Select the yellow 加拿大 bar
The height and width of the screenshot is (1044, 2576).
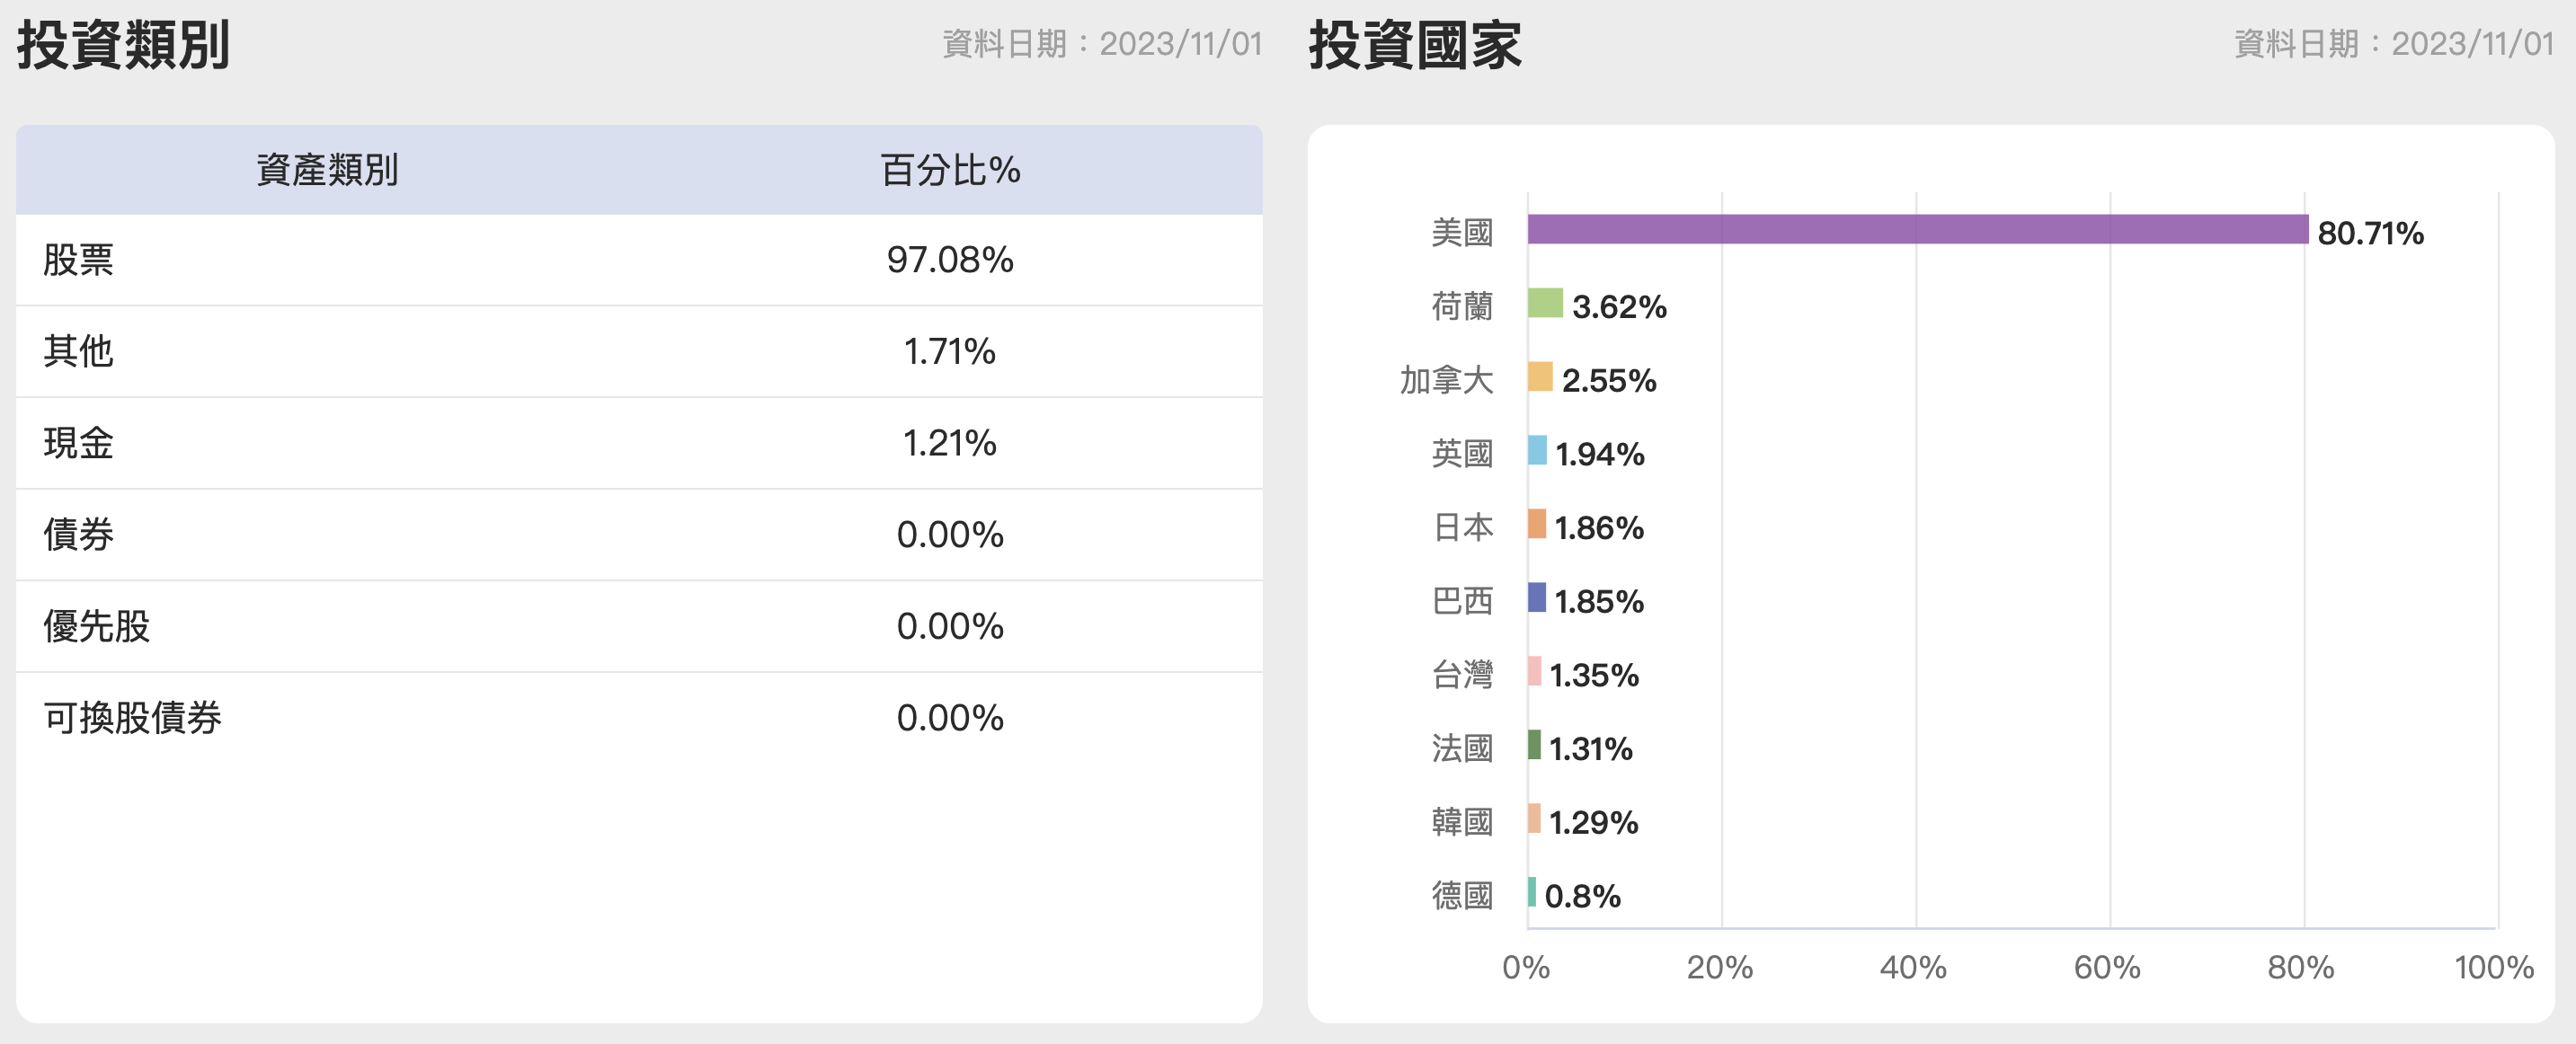pyautogui.click(x=1539, y=377)
